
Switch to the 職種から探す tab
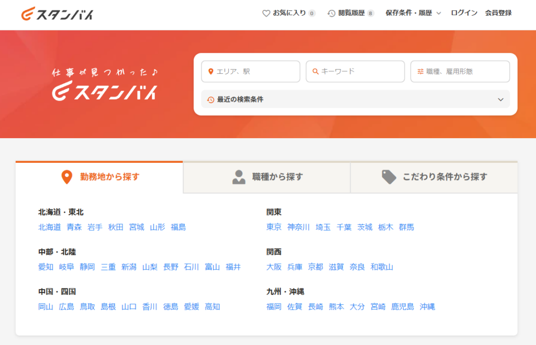(266, 177)
